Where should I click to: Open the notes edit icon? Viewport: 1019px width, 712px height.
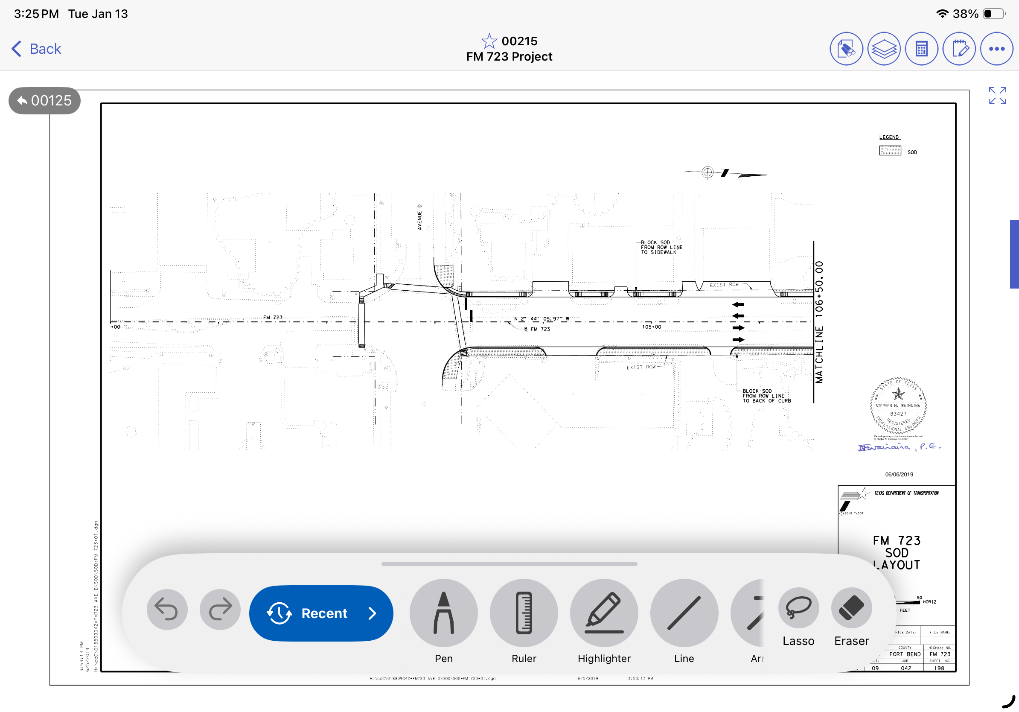960,49
